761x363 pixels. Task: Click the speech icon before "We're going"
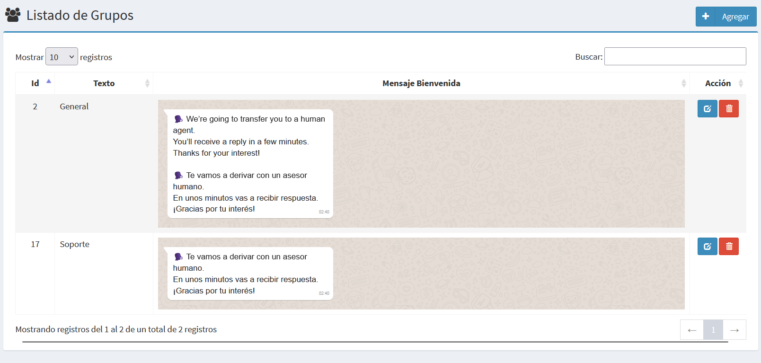(178, 119)
